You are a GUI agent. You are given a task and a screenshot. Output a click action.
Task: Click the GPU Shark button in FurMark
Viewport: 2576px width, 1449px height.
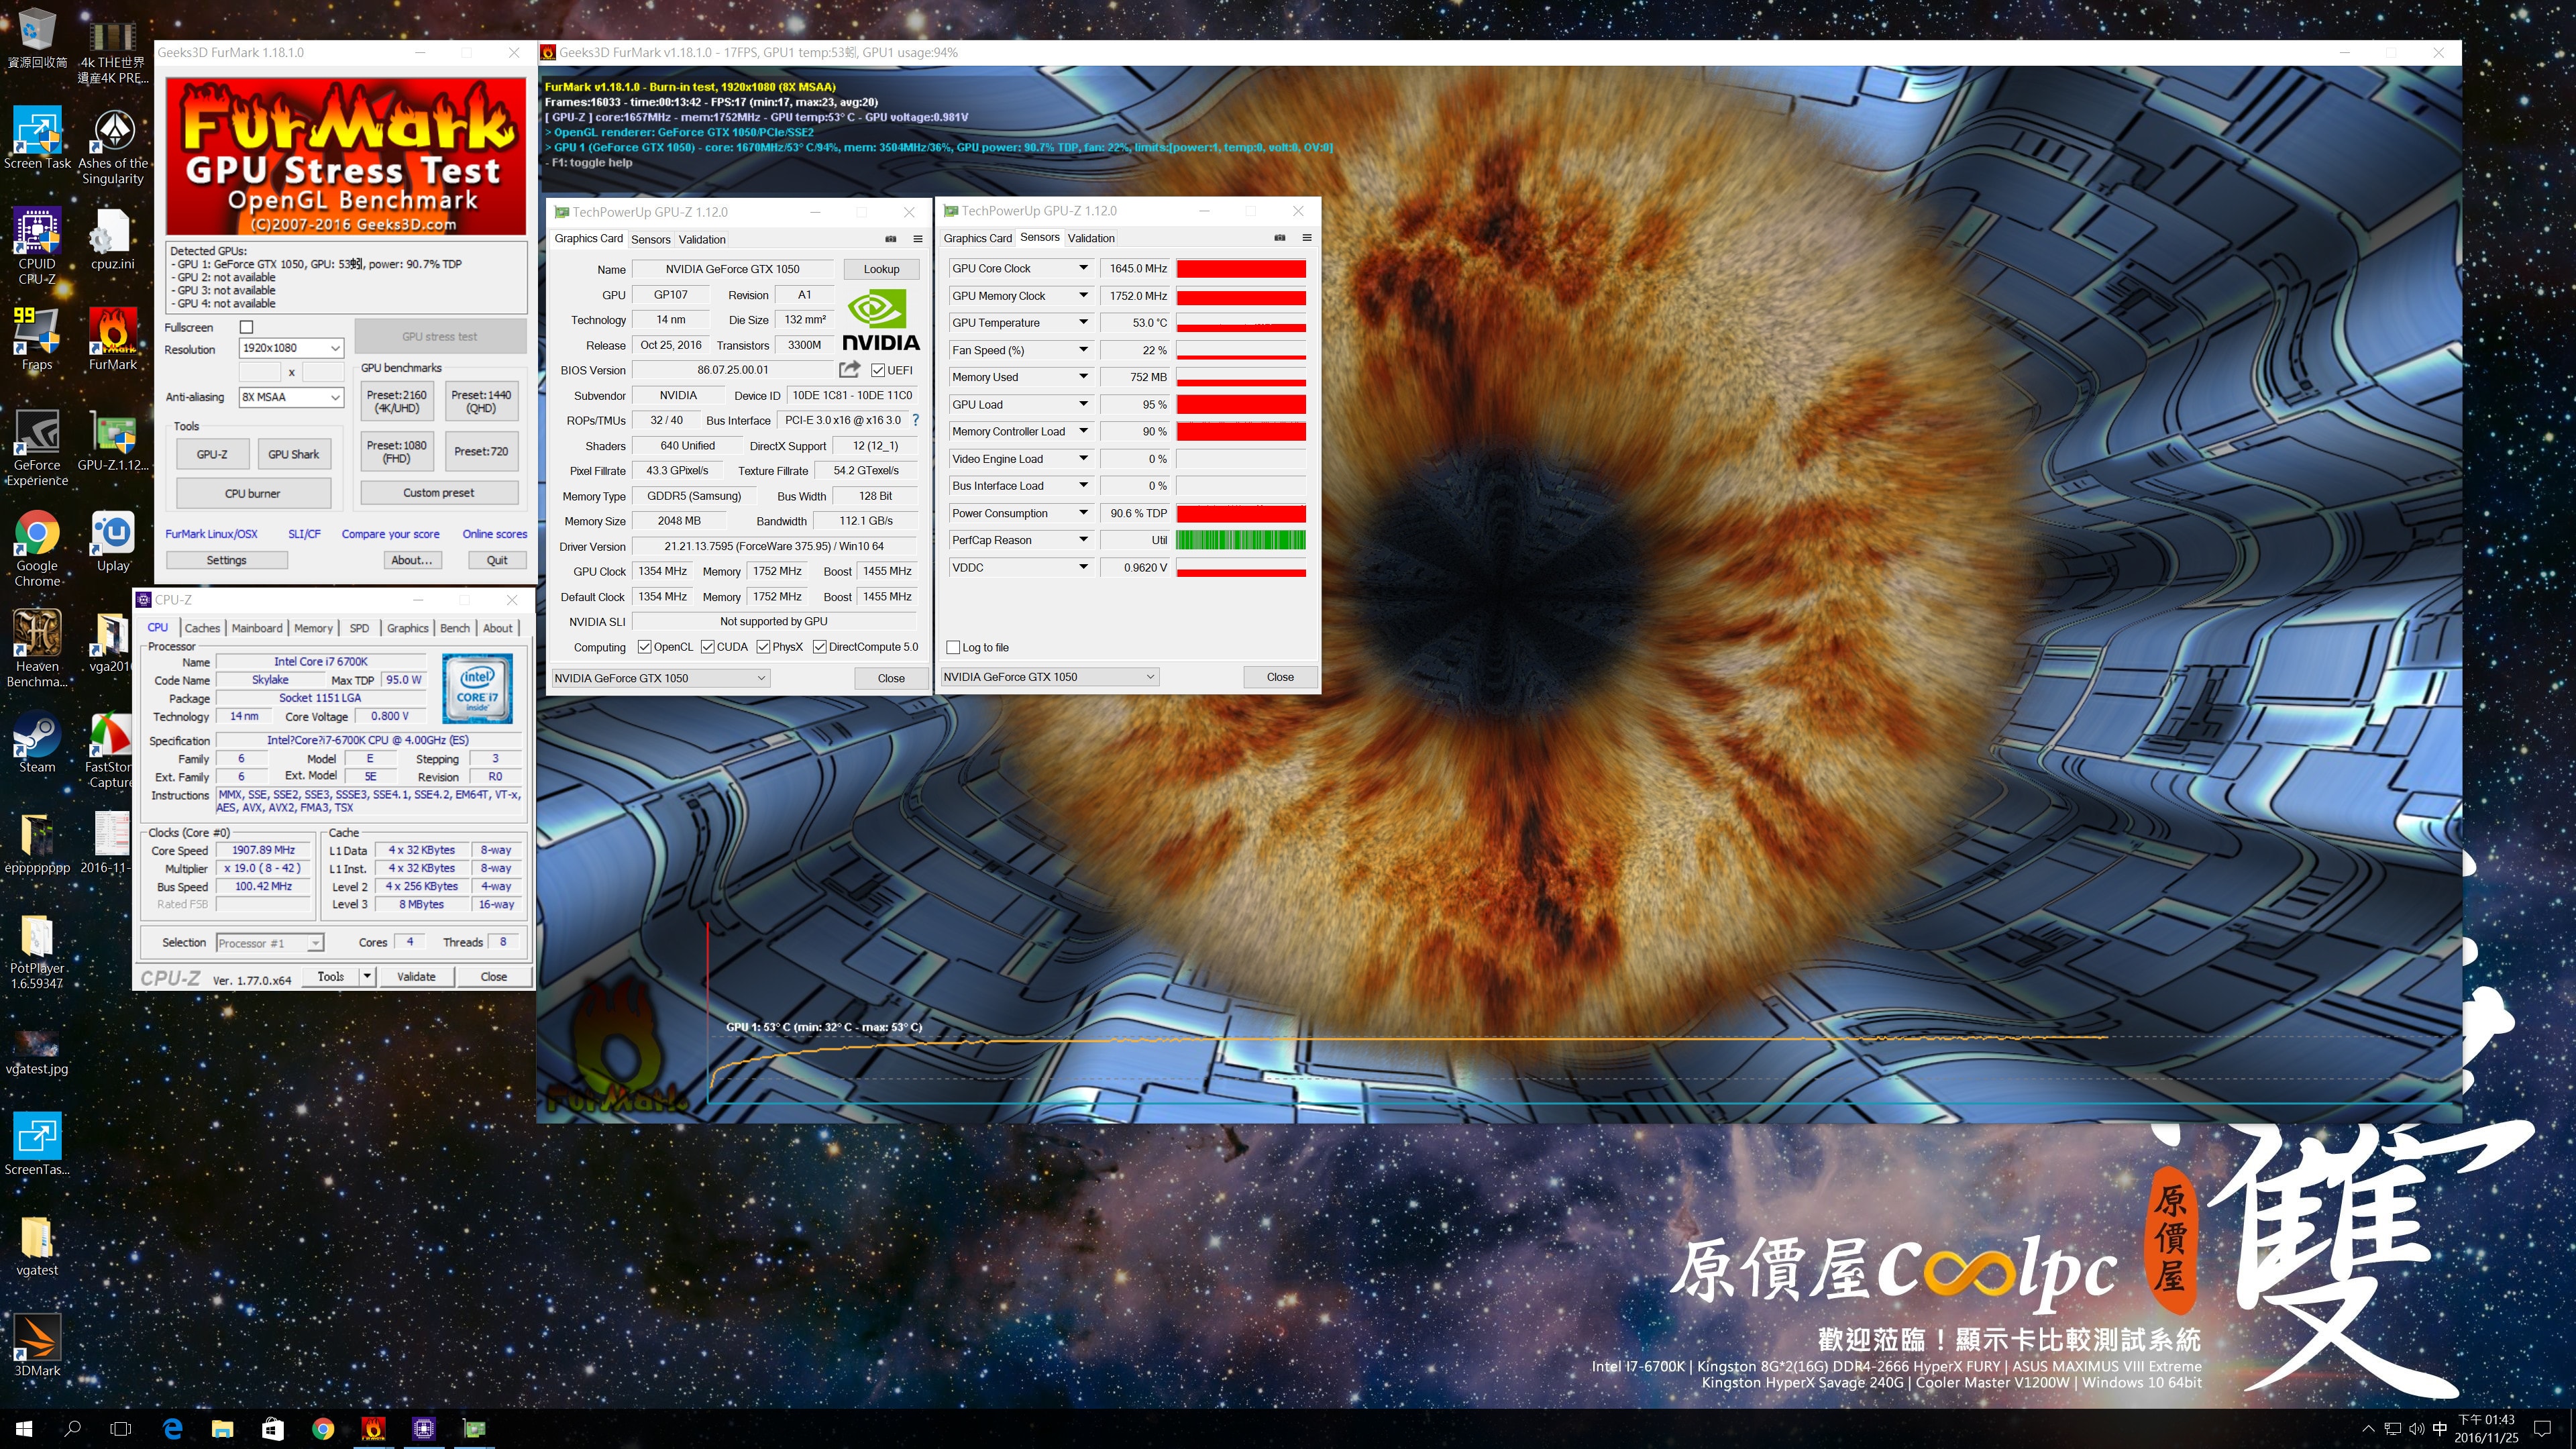coord(293,454)
